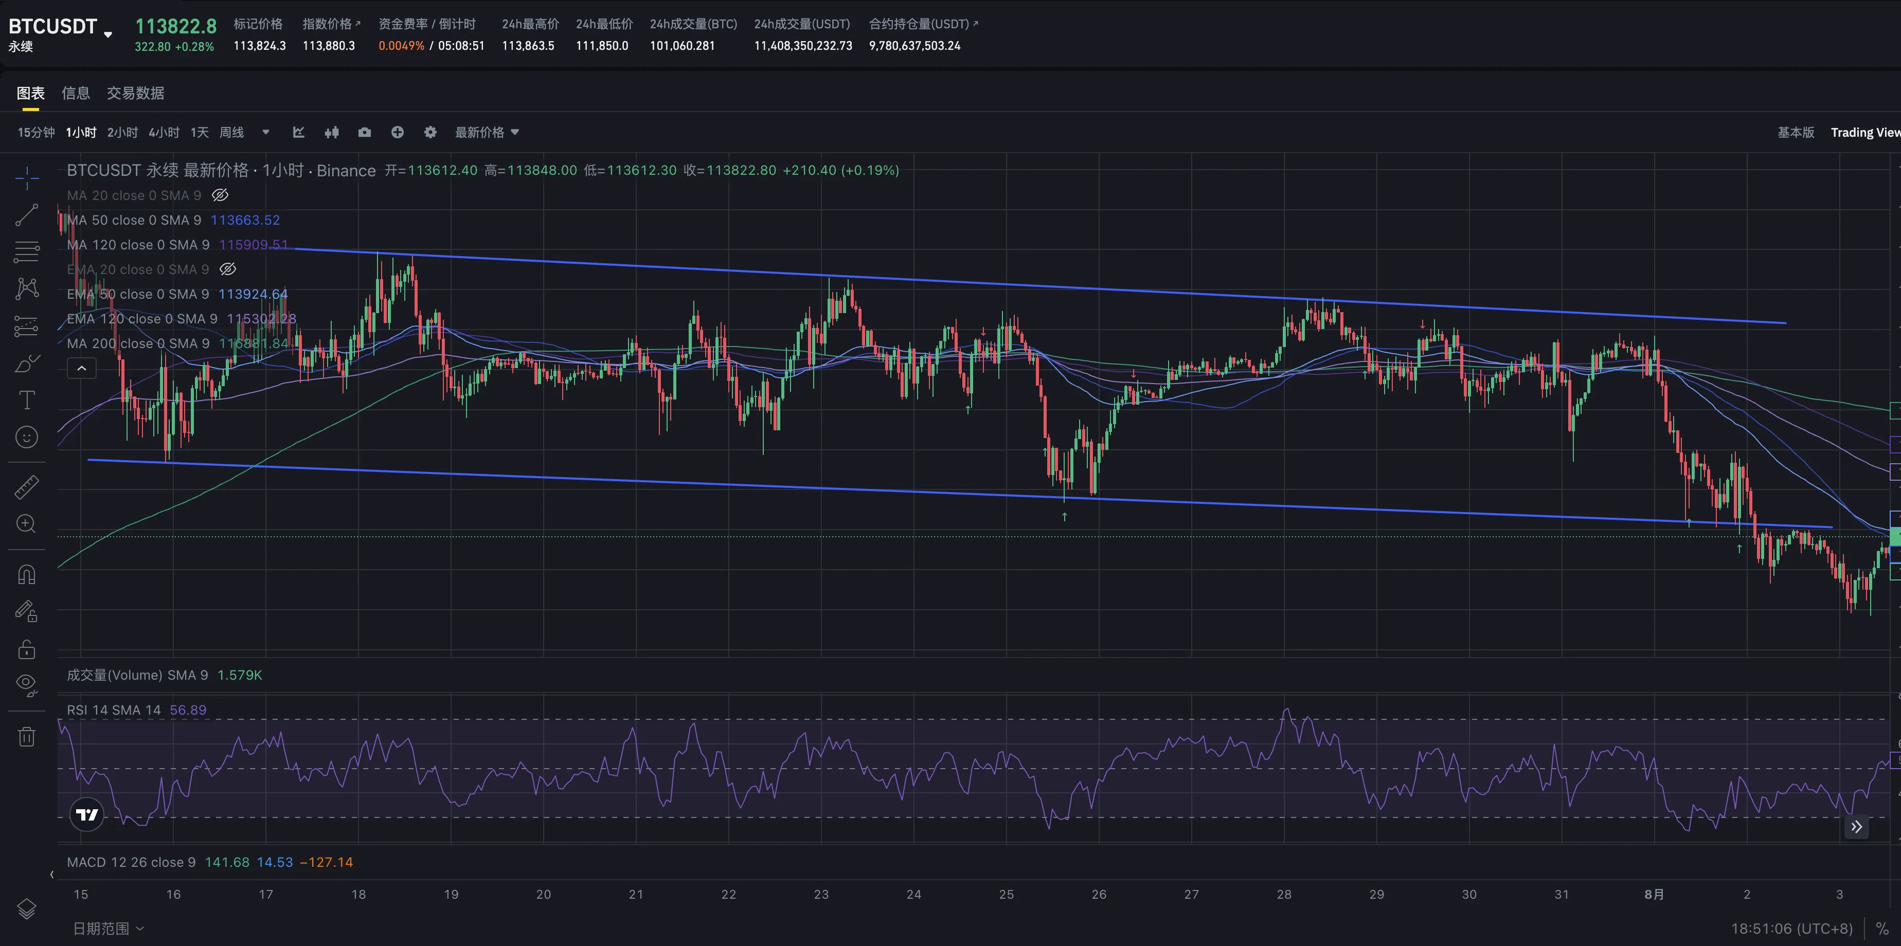Switch to Trading View chart mode
The image size is (1901, 946).
tap(1866, 132)
